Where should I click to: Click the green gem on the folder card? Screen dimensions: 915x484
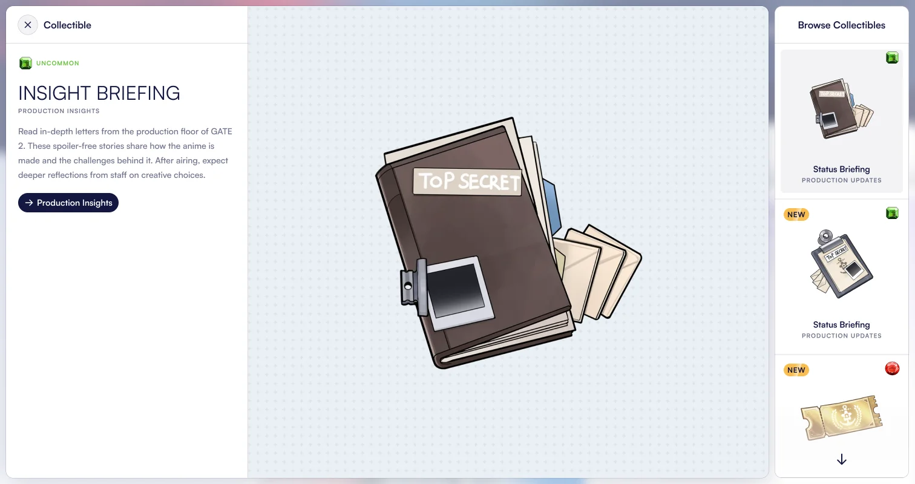(892, 57)
